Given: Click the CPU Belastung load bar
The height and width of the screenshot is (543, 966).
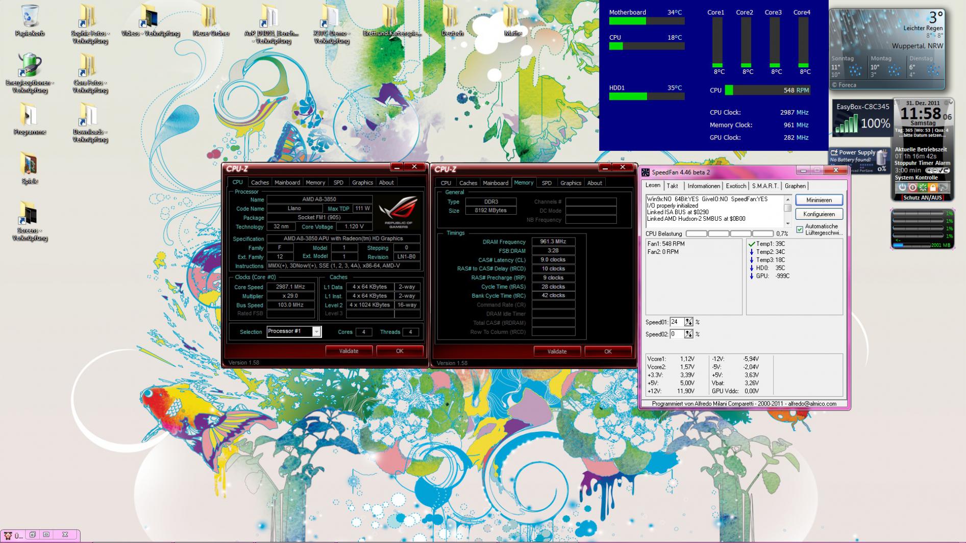Looking at the screenshot, I should (730, 234).
